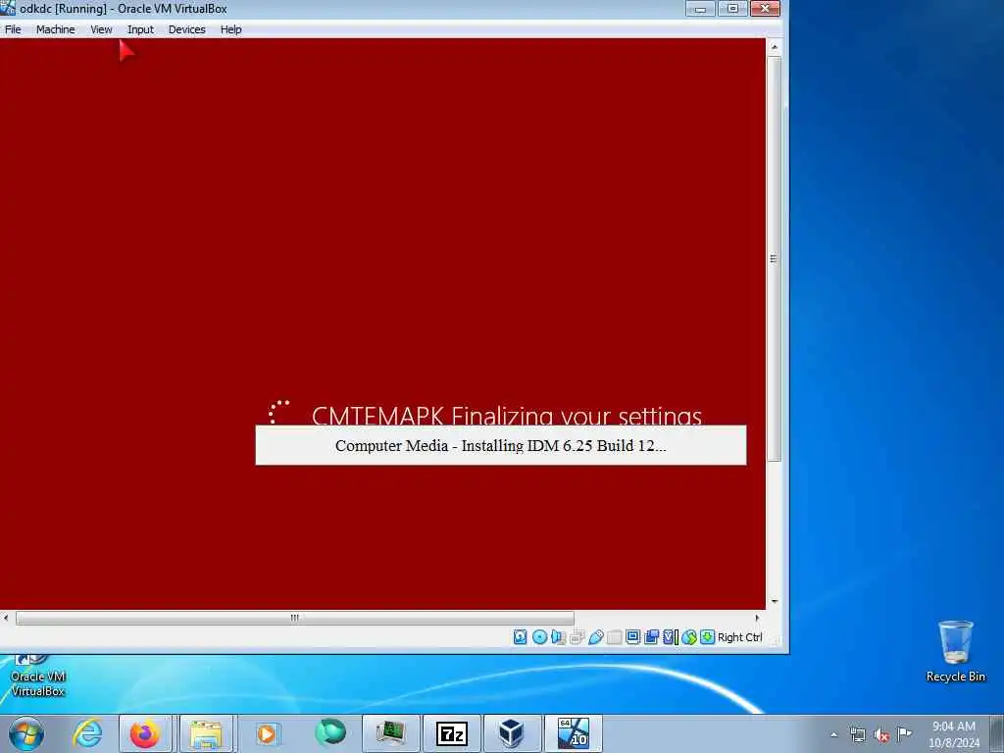
Task: Click the shared folders indicator icon
Action: (614, 637)
